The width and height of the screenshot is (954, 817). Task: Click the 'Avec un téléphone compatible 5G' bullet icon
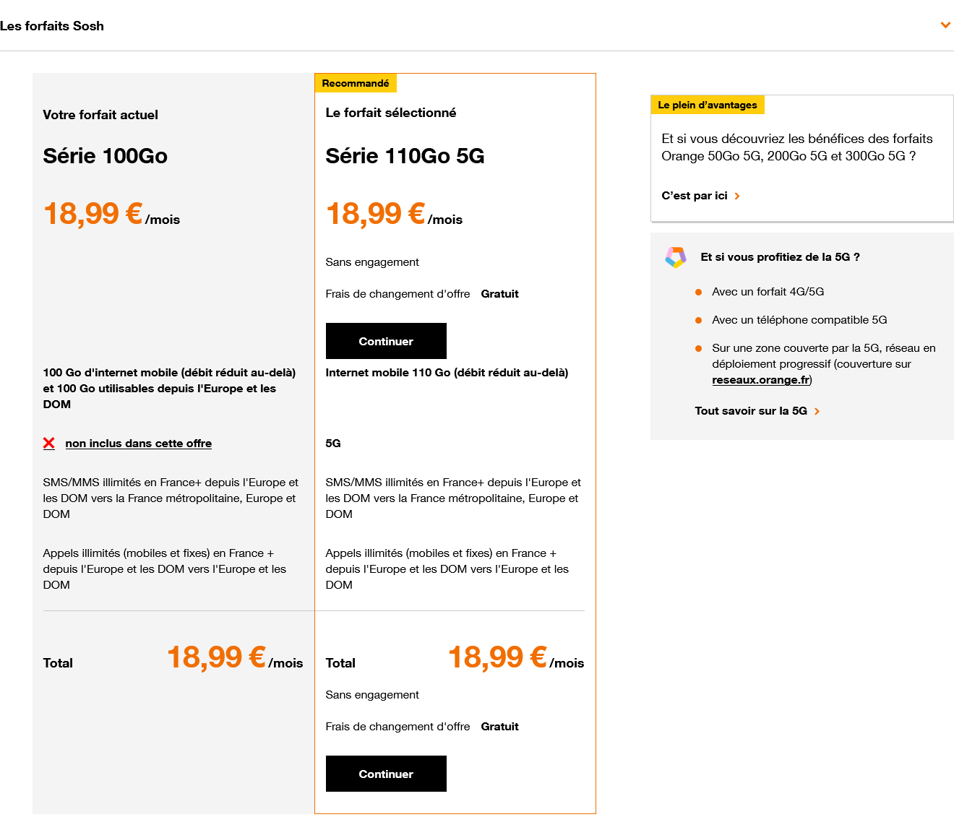pyautogui.click(x=699, y=320)
